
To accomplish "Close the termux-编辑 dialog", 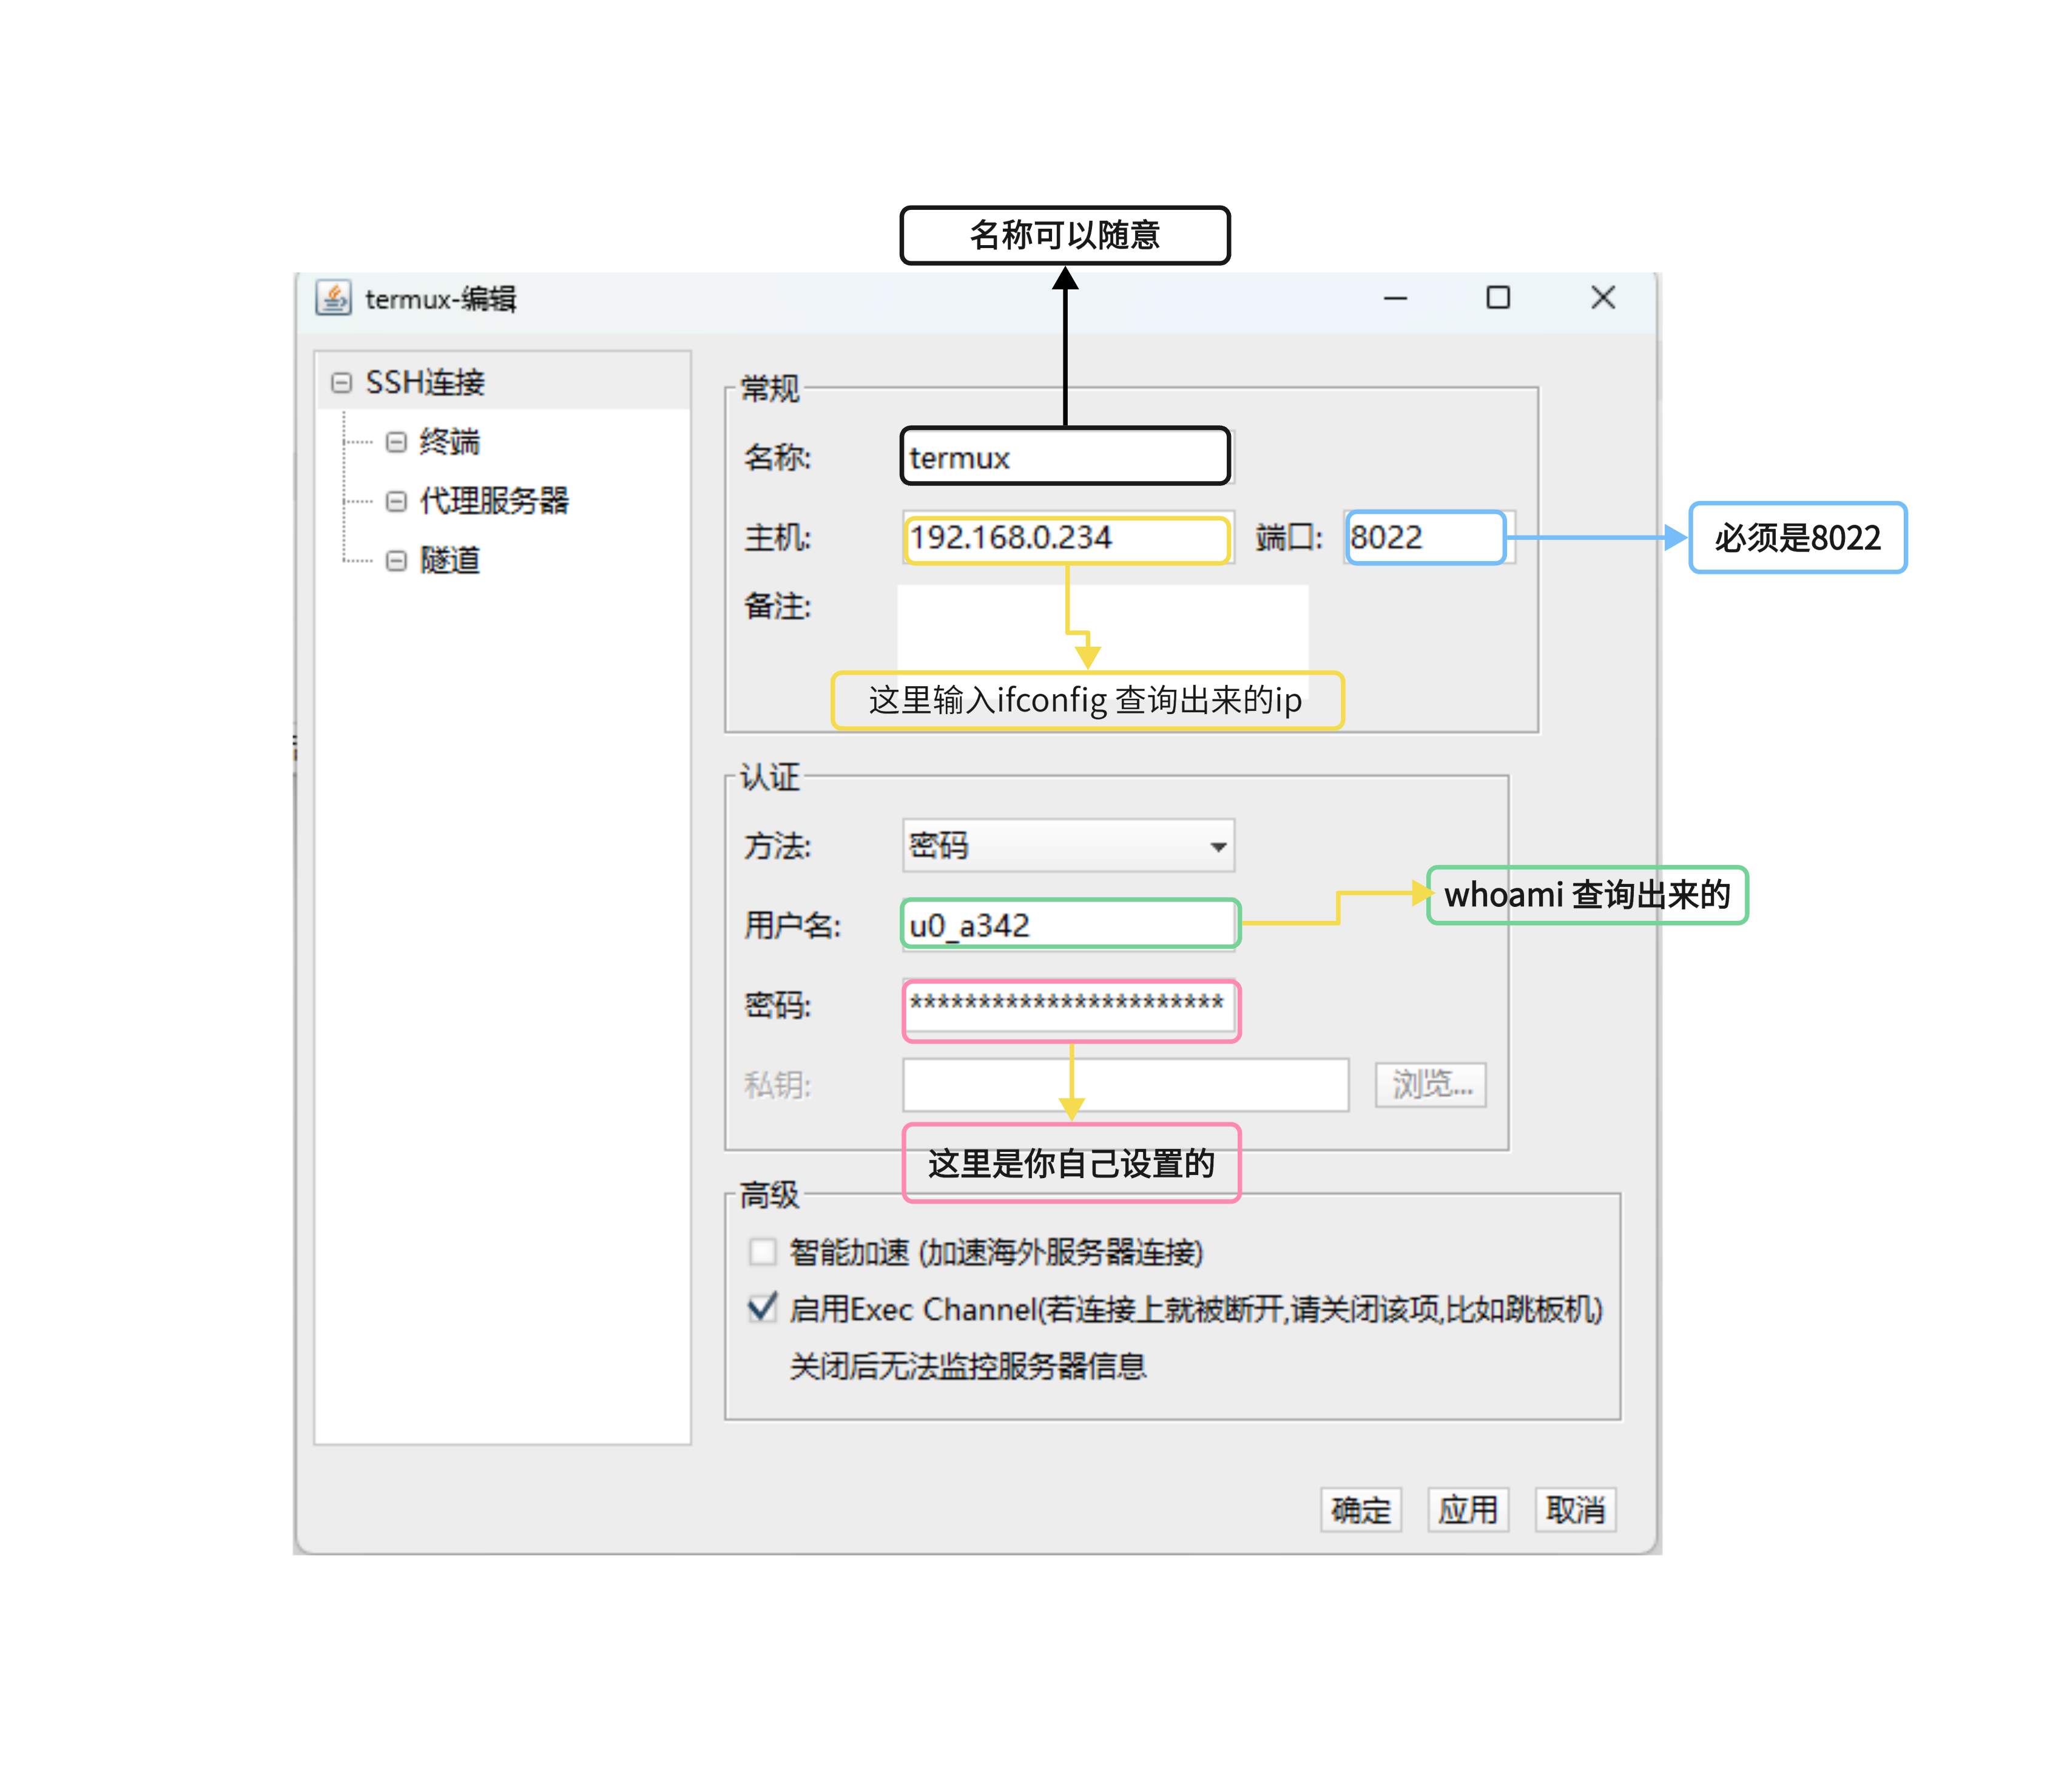I will click(x=1602, y=297).
